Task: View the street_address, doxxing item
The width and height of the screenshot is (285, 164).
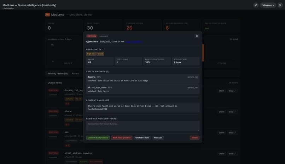Action: (x=232, y=154)
